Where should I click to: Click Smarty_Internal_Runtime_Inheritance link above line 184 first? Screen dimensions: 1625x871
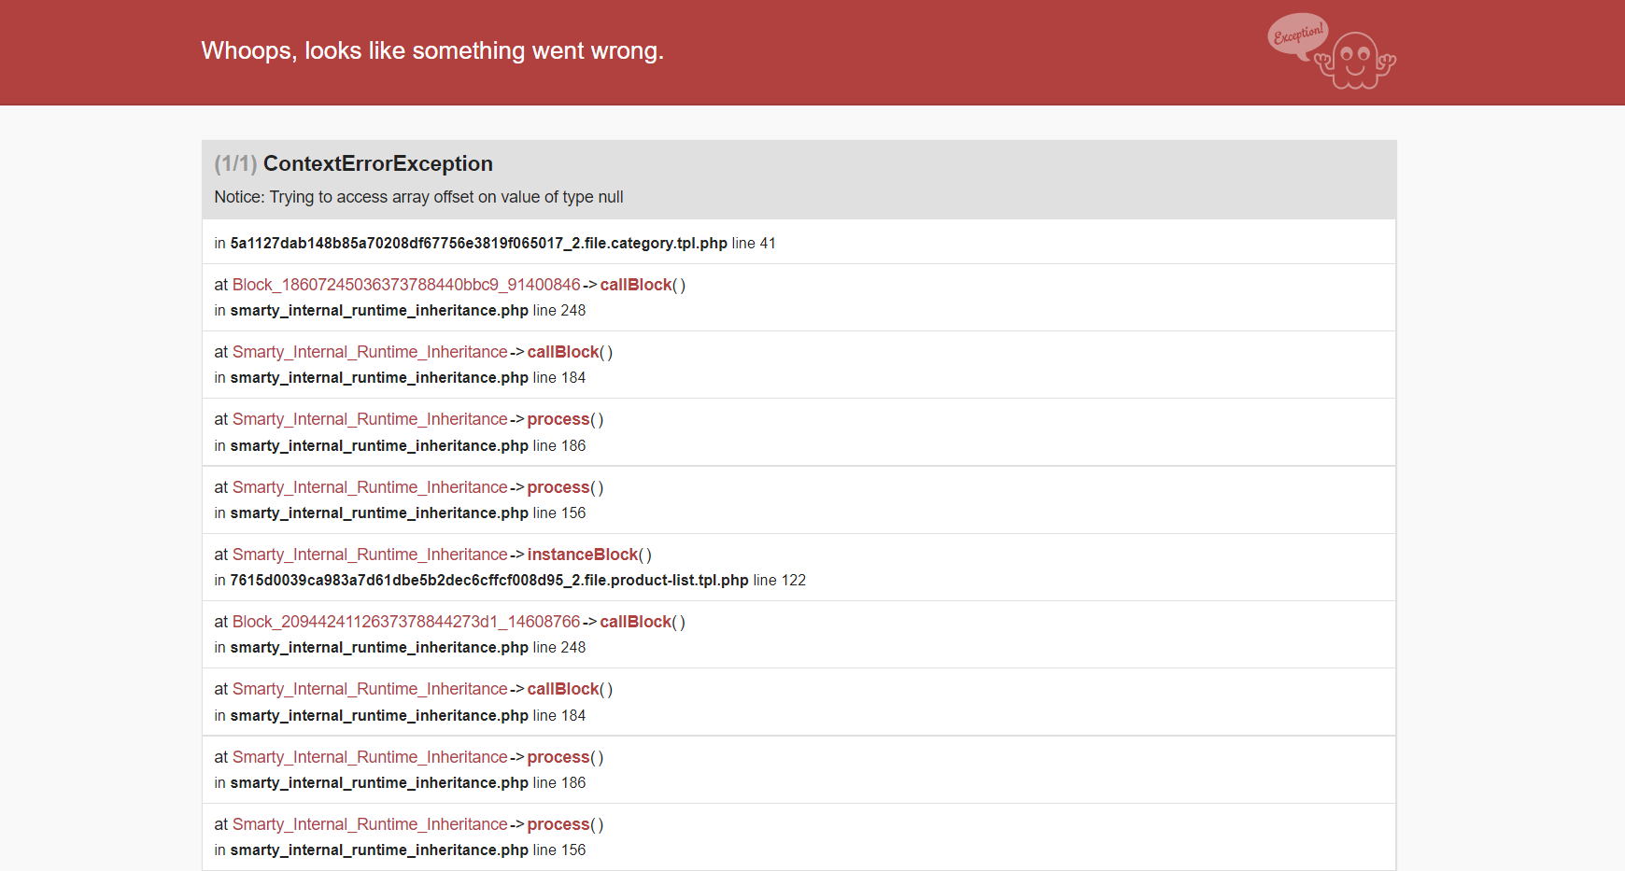point(370,352)
